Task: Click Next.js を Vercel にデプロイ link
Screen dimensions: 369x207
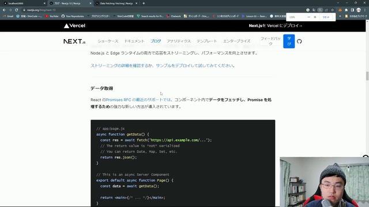Action: (276, 25)
